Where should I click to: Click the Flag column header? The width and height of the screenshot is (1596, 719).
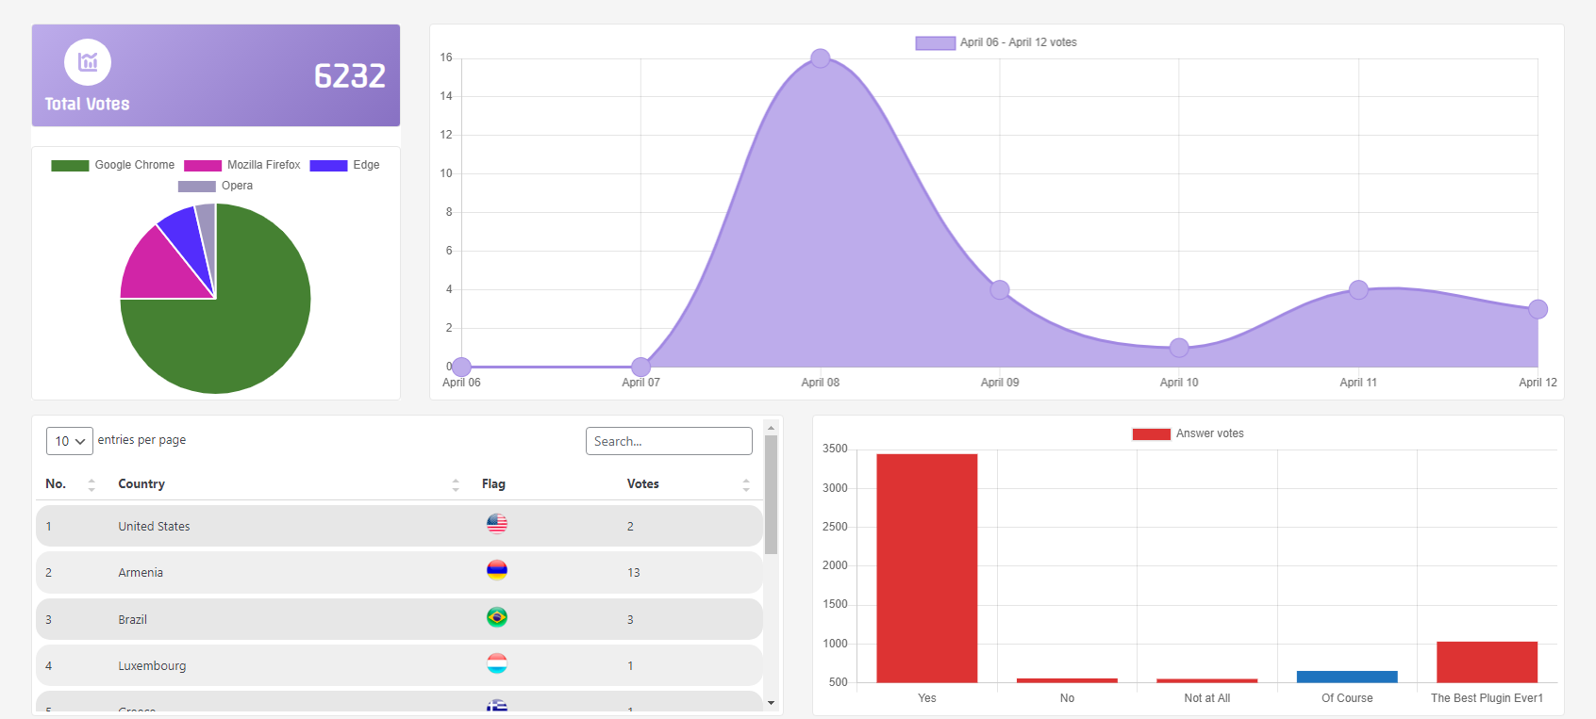tap(493, 483)
